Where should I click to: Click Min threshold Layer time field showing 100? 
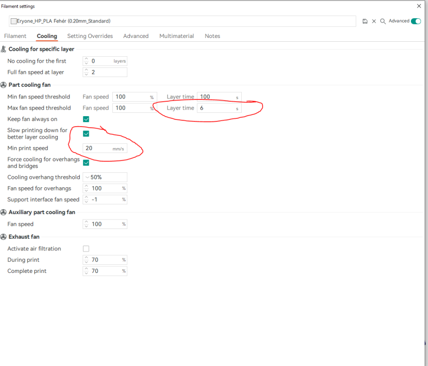[219, 97]
